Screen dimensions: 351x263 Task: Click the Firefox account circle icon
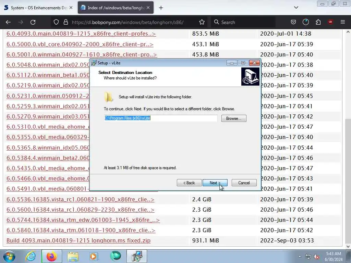(305, 22)
